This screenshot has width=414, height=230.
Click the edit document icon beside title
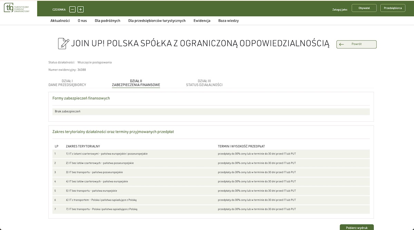point(63,43)
